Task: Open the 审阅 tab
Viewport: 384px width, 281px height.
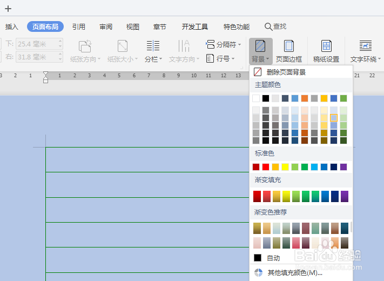Action: coord(106,26)
